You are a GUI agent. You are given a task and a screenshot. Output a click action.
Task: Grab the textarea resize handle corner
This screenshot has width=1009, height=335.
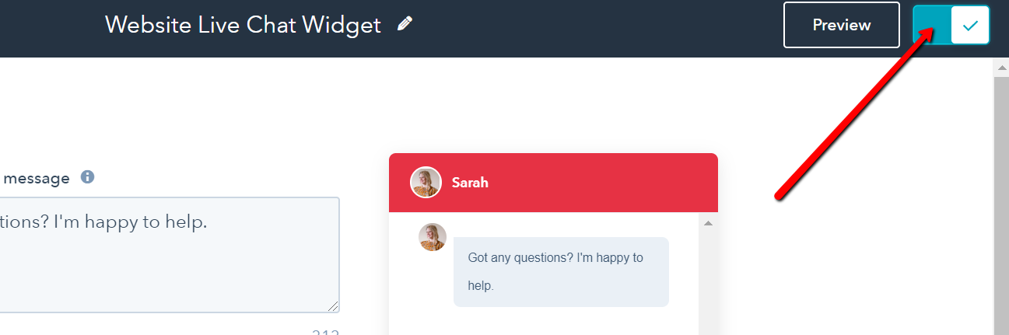tap(333, 306)
